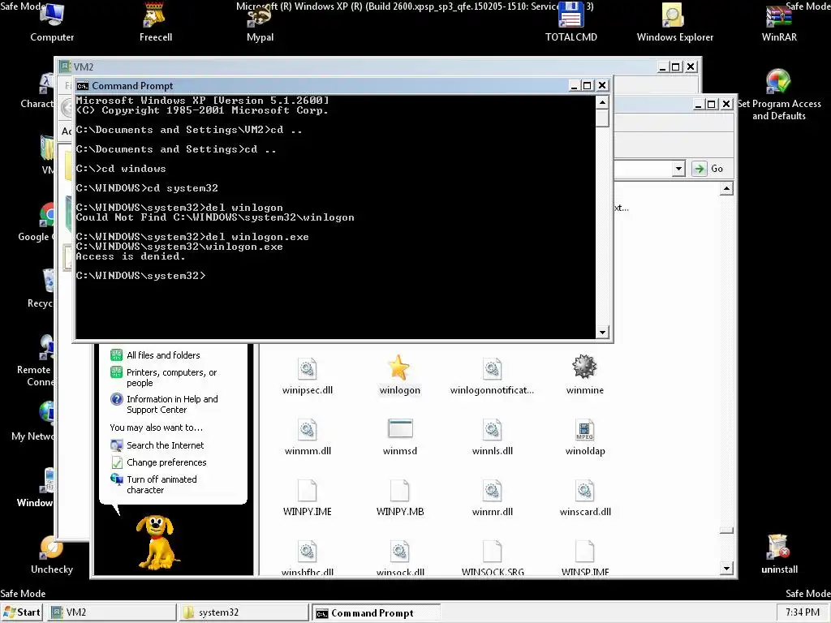831x623 pixels.
Task: Select the WINPY.MB file
Action: point(399,498)
